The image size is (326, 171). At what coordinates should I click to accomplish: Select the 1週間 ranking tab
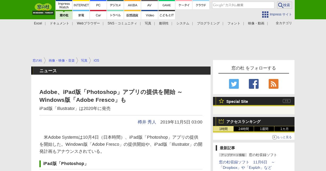tap(264, 129)
